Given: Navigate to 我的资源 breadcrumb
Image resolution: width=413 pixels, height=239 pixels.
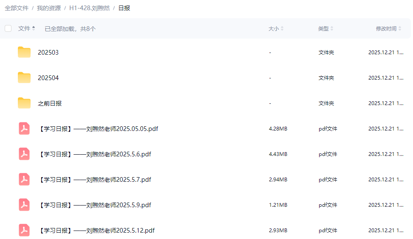Looking at the screenshot, I should point(48,8).
